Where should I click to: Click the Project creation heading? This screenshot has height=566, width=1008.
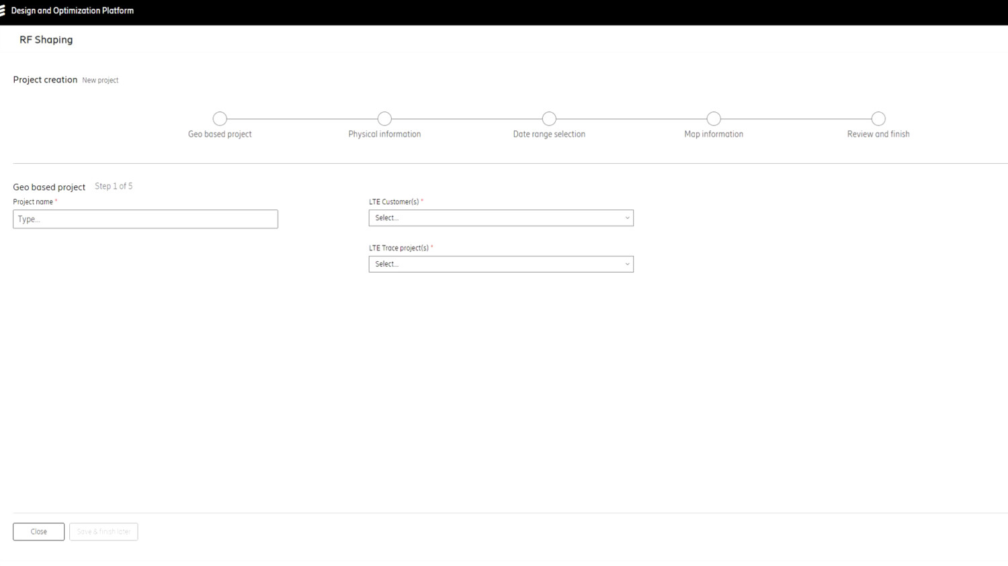[x=45, y=79]
